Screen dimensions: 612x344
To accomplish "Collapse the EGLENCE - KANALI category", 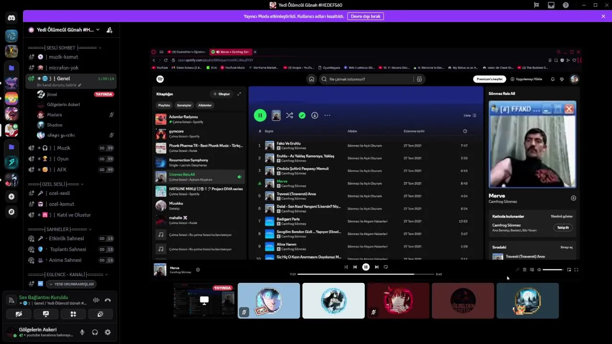I will pyautogui.click(x=68, y=275).
